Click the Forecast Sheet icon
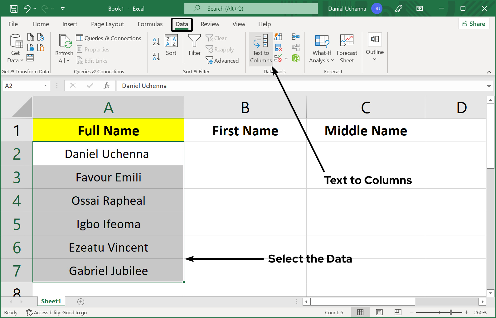 (x=347, y=48)
